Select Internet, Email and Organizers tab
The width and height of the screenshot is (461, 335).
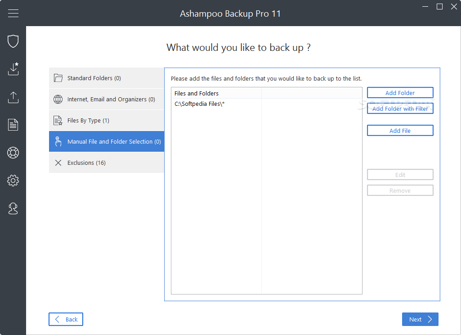107,99
